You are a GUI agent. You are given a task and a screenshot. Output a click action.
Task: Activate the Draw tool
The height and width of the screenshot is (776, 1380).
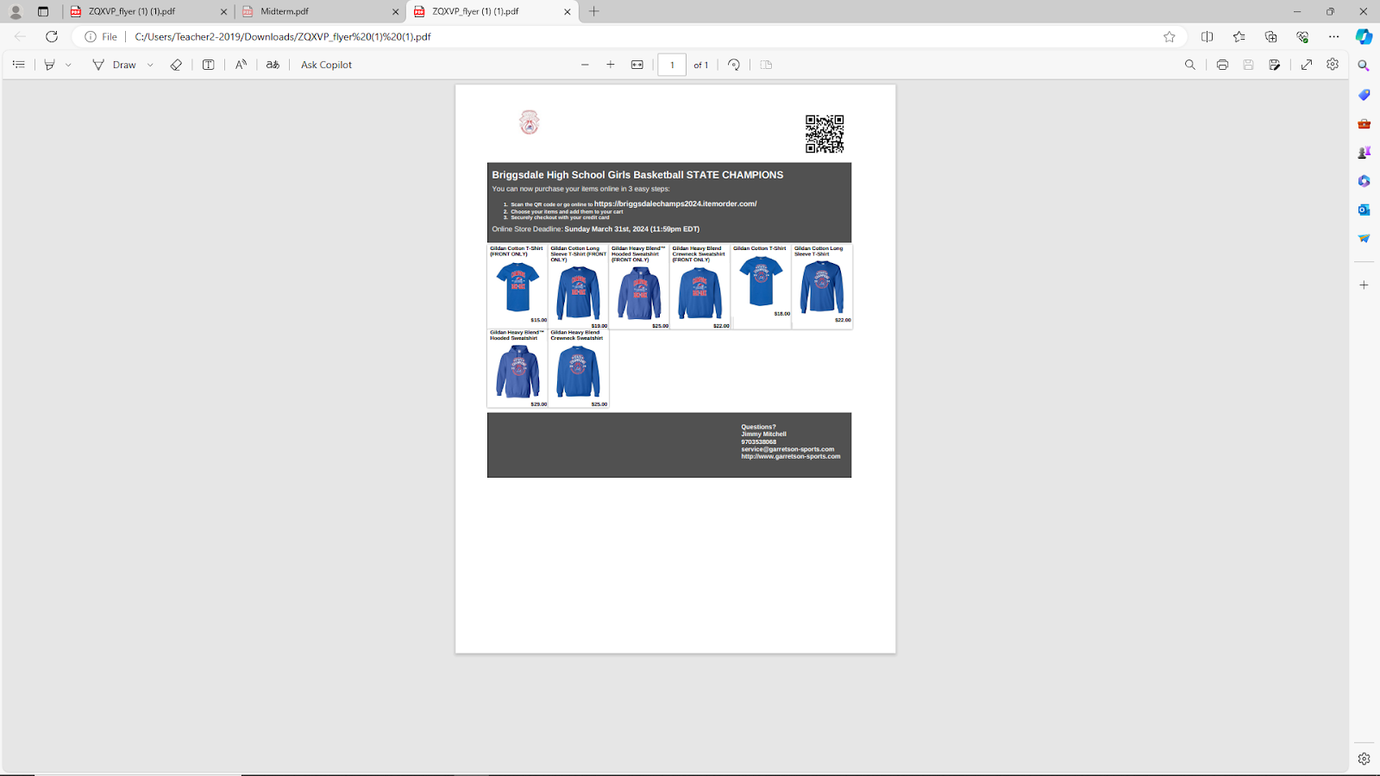point(115,65)
